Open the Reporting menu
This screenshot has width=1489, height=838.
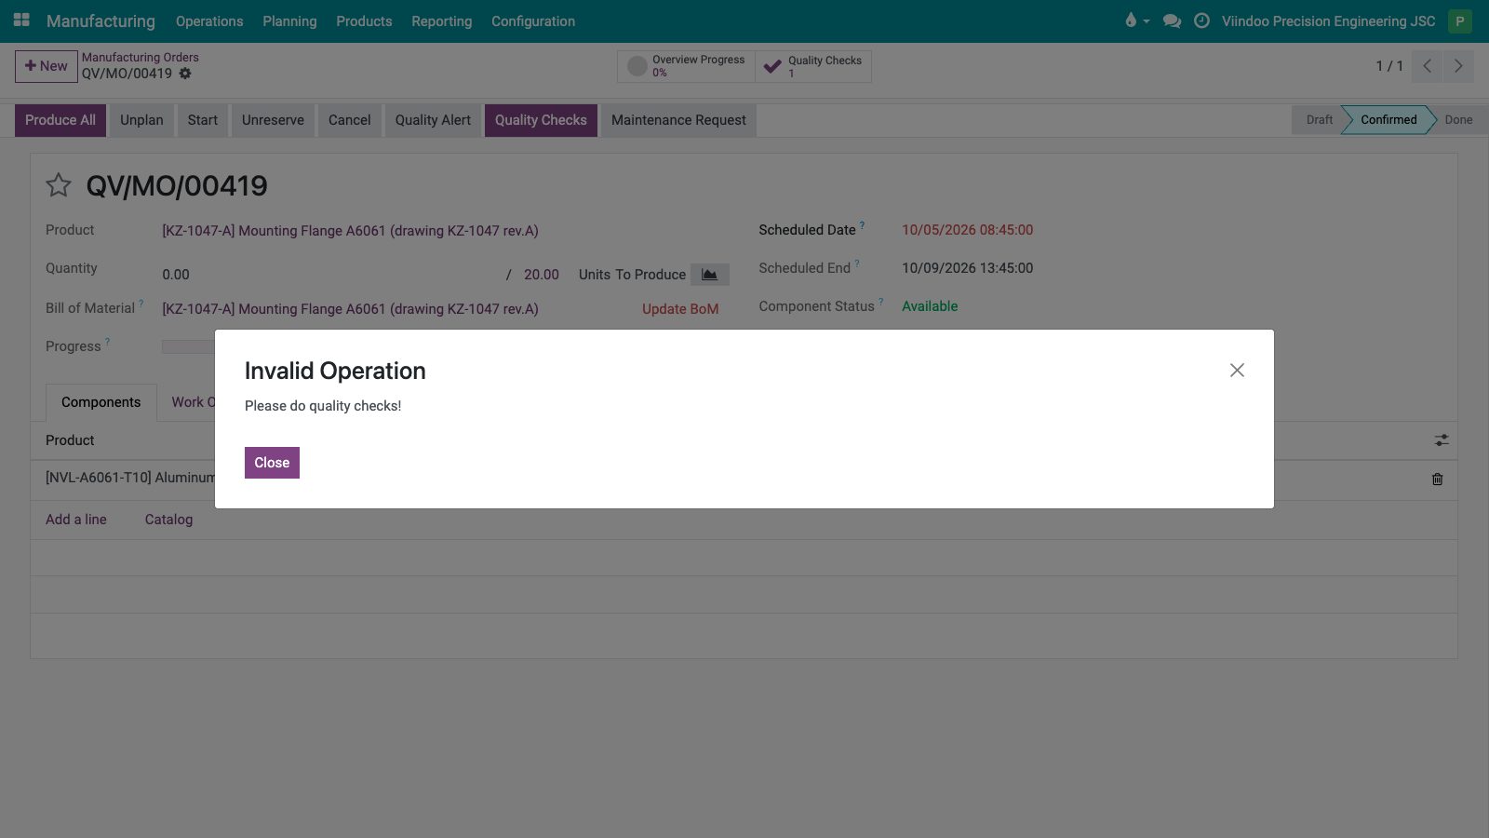(x=442, y=20)
